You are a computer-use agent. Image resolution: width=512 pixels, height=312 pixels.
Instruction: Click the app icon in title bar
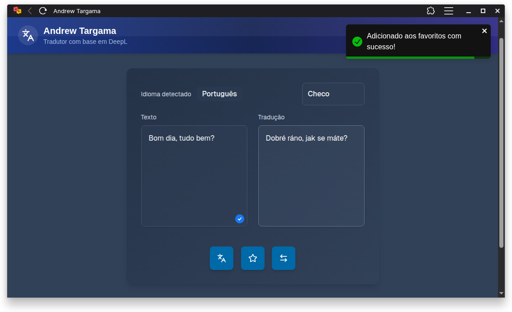point(17,10)
